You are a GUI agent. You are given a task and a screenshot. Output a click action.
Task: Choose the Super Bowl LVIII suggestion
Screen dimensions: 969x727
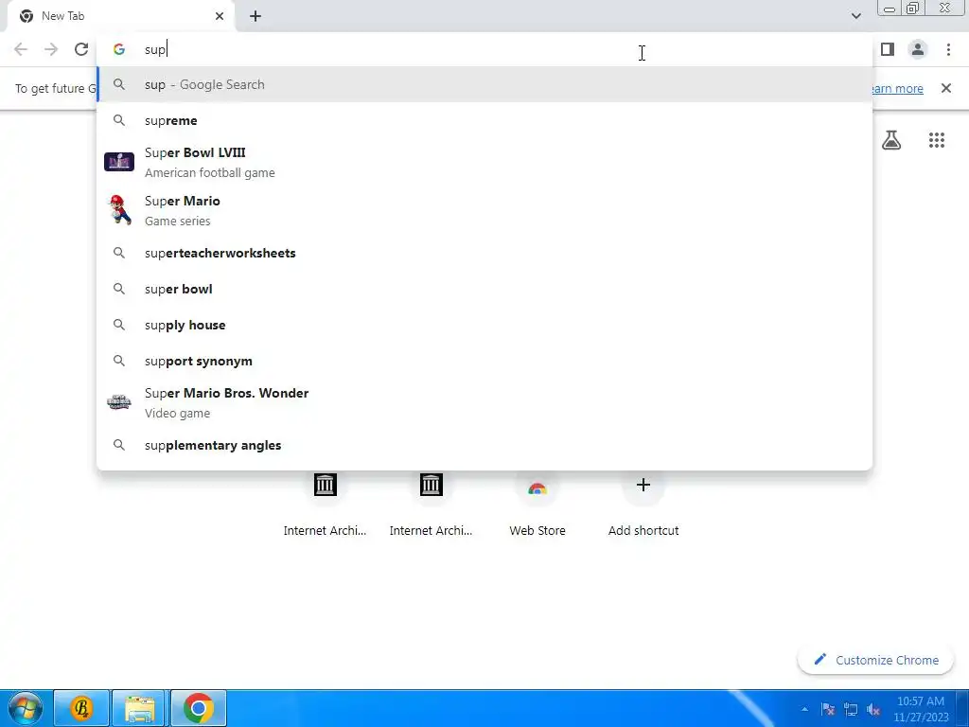coord(484,163)
